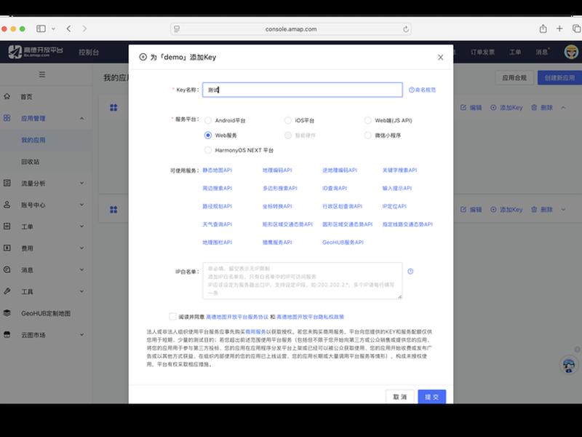
Task: Toggle the sidebar hamburger menu icon
Action: pos(42,74)
